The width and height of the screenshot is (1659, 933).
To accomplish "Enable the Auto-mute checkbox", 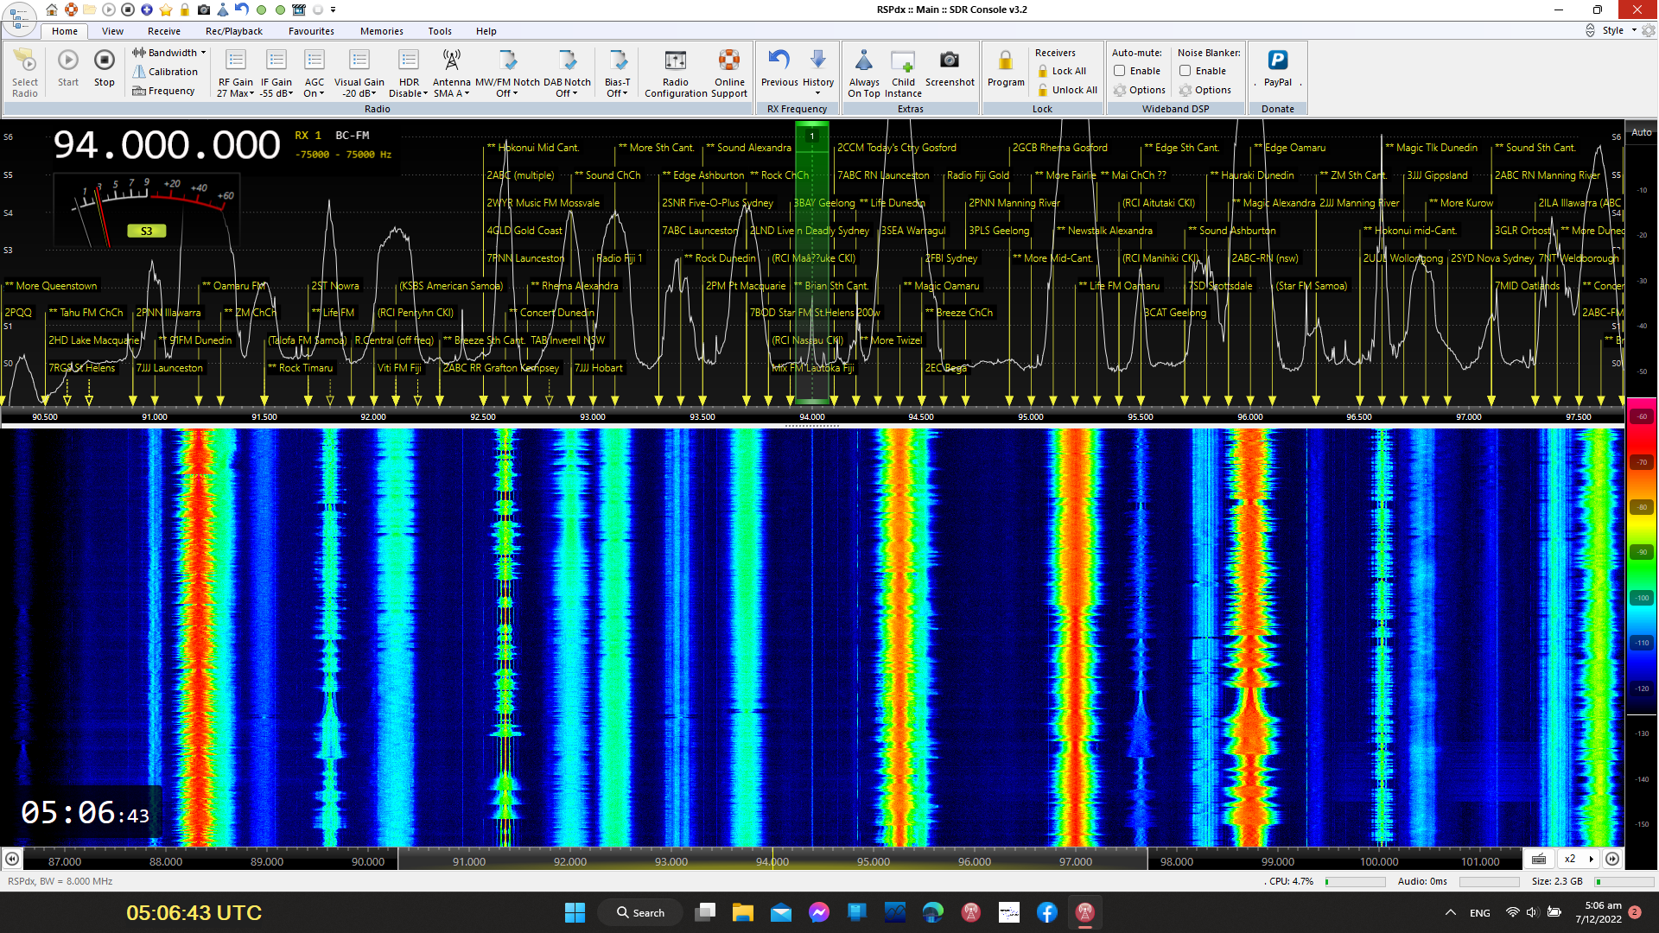I will click(1119, 71).
